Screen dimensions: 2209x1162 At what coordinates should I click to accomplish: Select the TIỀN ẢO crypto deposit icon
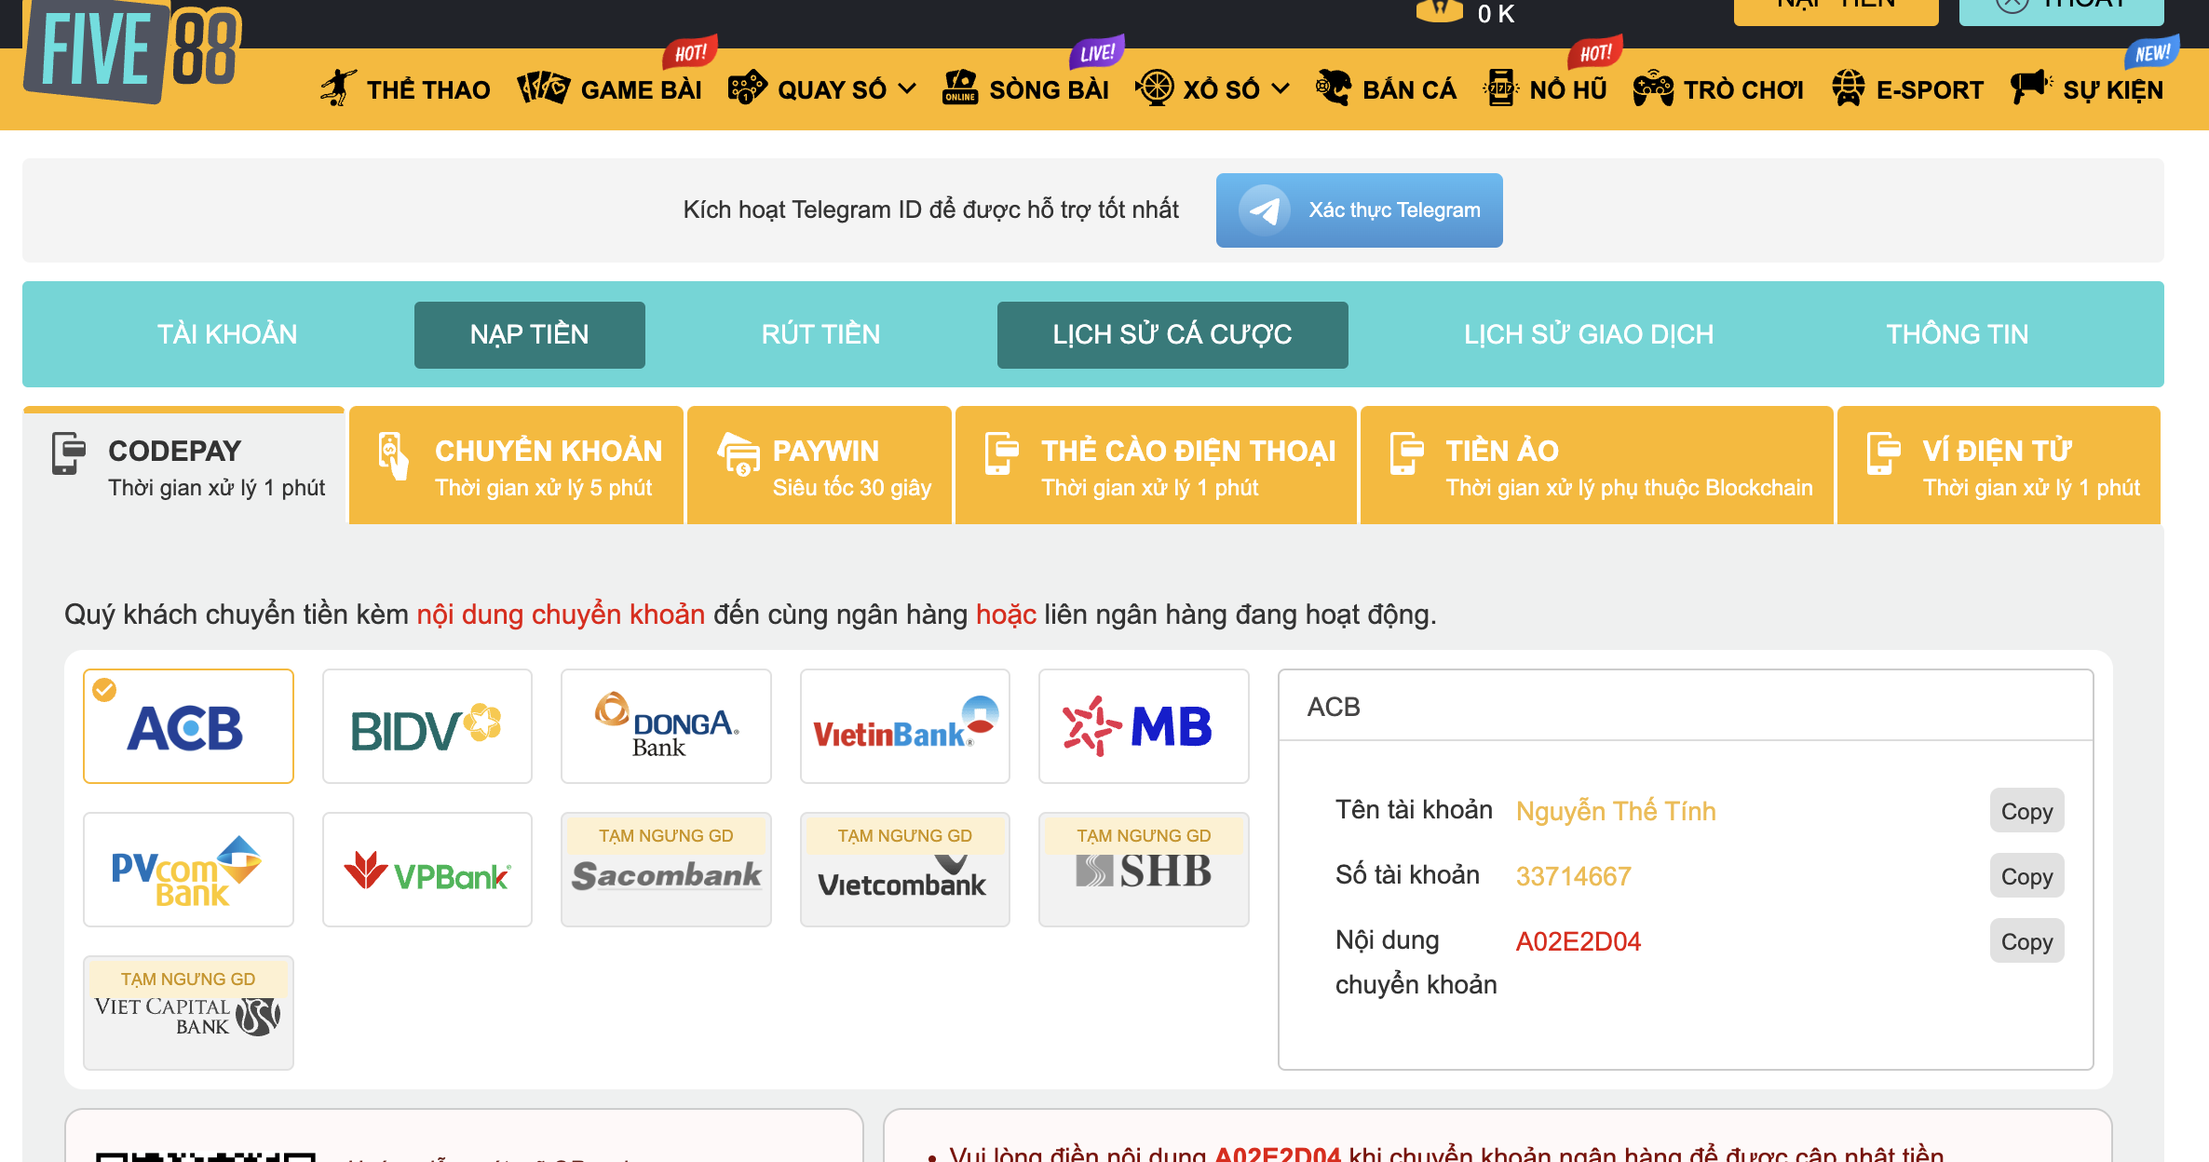click(x=1406, y=452)
